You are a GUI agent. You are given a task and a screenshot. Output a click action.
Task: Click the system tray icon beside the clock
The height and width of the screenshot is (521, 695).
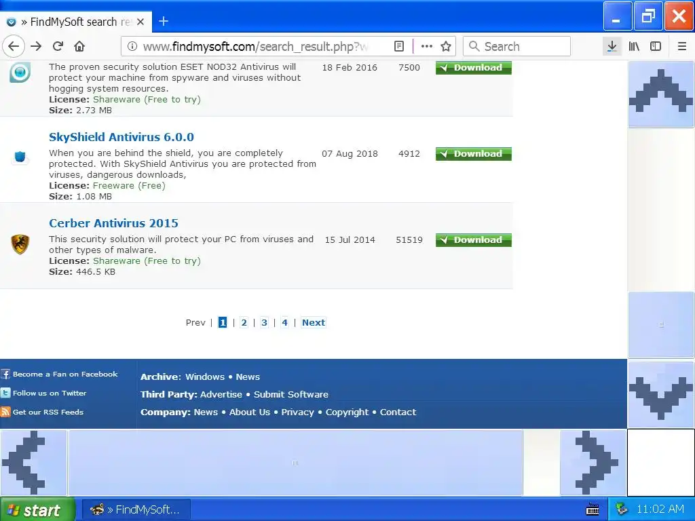622,509
